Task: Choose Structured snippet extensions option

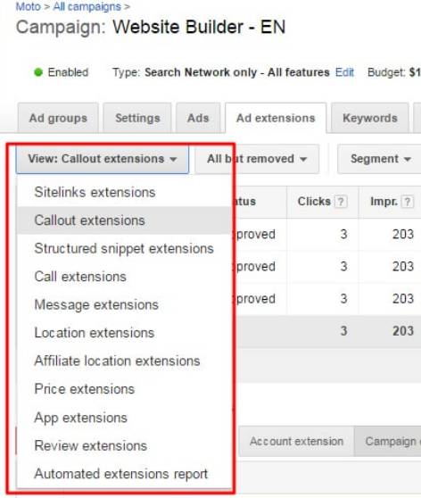Action: (124, 249)
